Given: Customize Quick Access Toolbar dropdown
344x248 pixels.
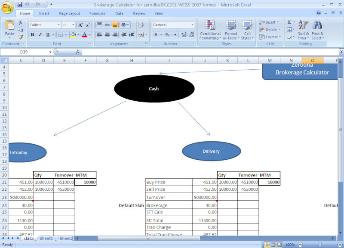Looking at the screenshot, I should 51,4.
